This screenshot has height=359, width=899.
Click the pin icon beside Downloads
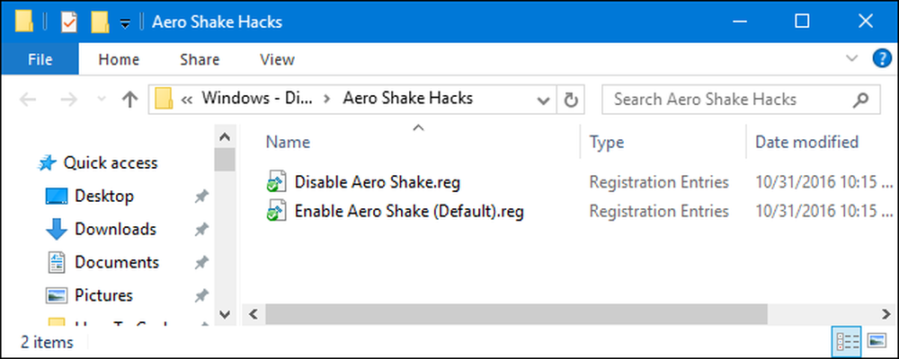point(200,230)
